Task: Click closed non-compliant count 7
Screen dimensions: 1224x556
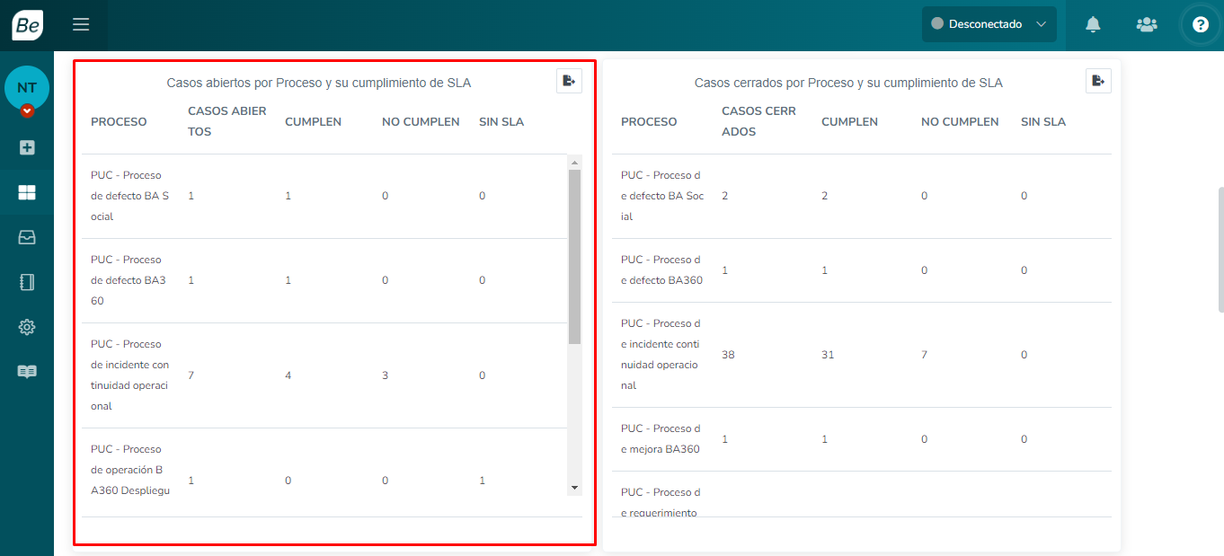Action: 924,355
